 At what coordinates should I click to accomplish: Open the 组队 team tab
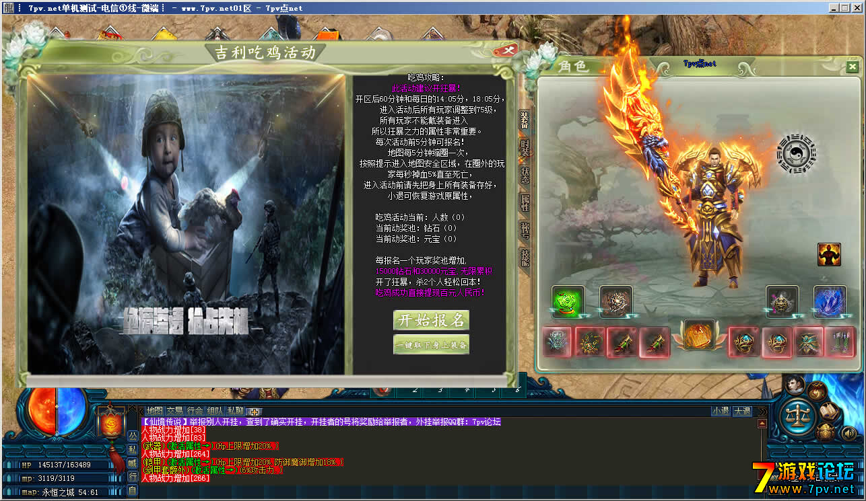(x=215, y=411)
